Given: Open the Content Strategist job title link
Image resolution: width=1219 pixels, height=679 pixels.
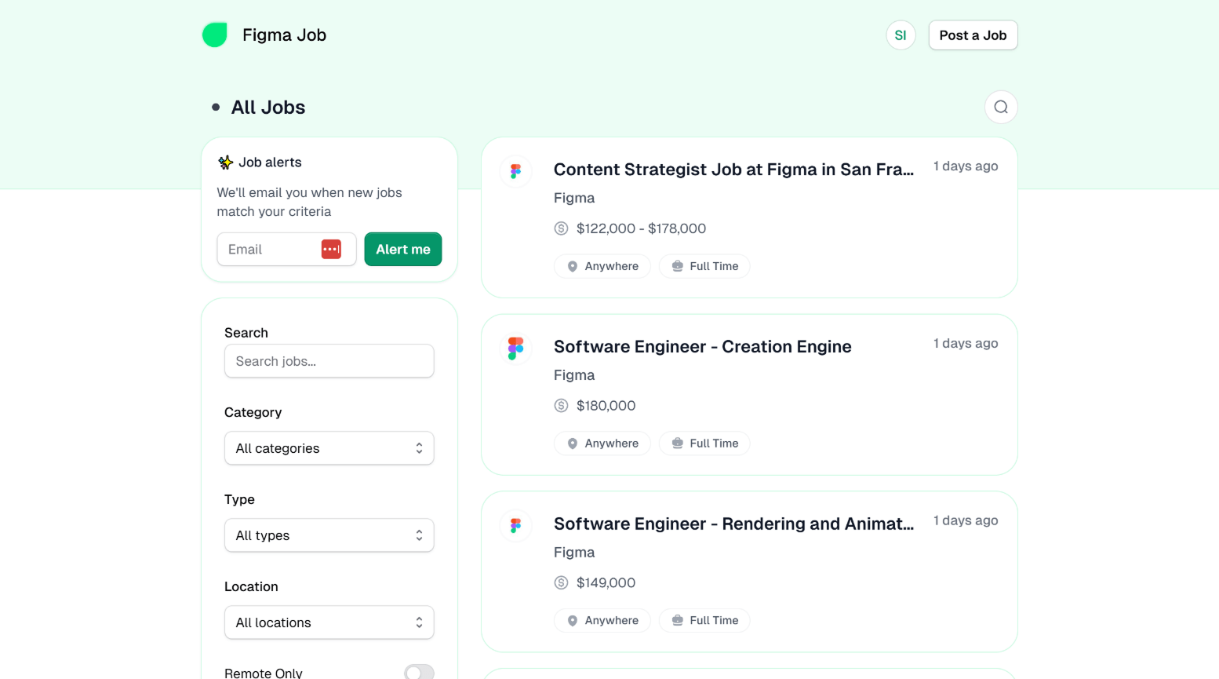Looking at the screenshot, I should pos(733,170).
